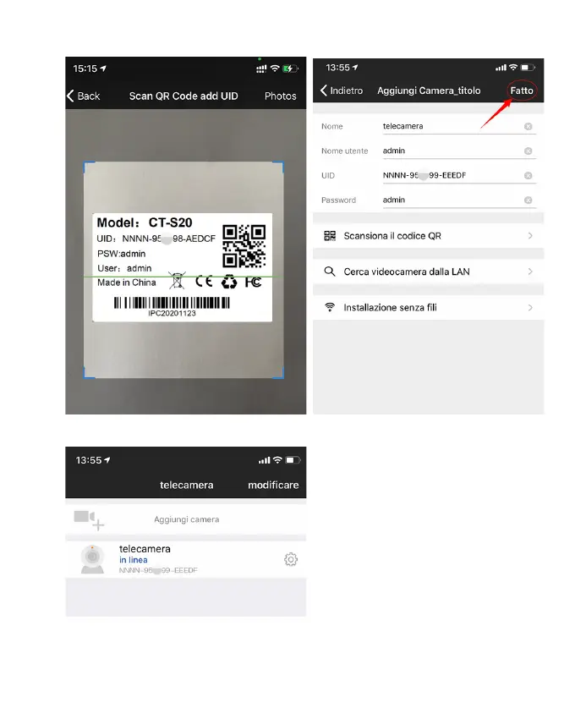Clear the Nome field with its X icon
This screenshot has height=719, width=575.
tap(528, 127)
